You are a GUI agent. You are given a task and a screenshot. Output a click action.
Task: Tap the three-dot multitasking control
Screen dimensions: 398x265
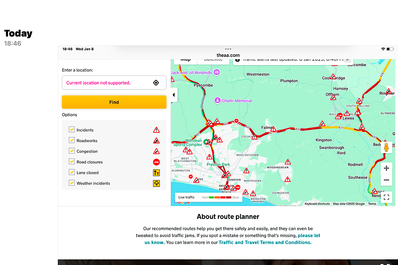[x=228, y=49]
